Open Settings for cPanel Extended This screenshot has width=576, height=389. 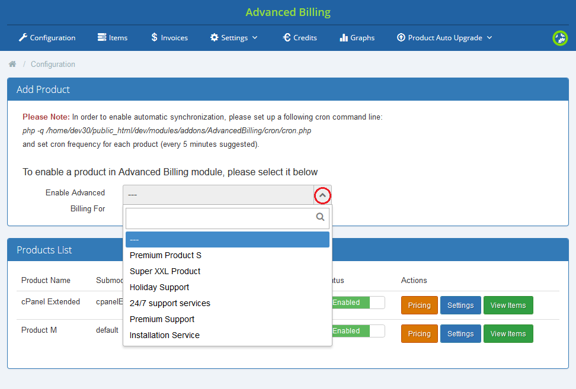[460, 306]
